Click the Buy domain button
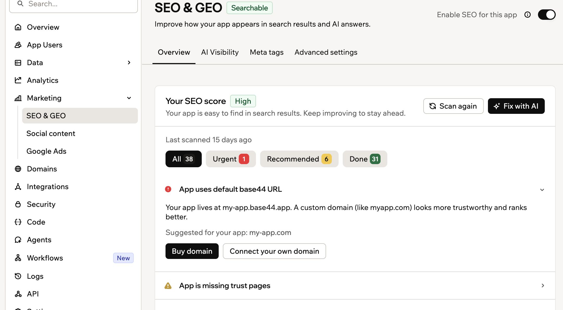 pos(192,251)
